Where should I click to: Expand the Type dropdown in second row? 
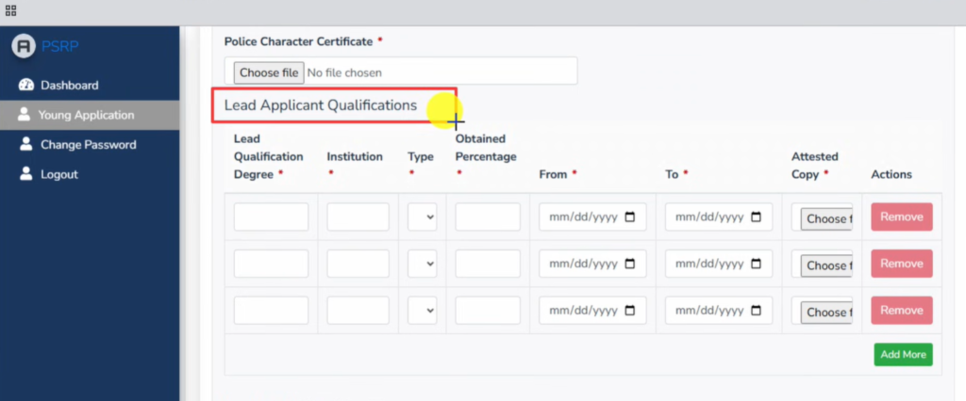tap(422, 264)
